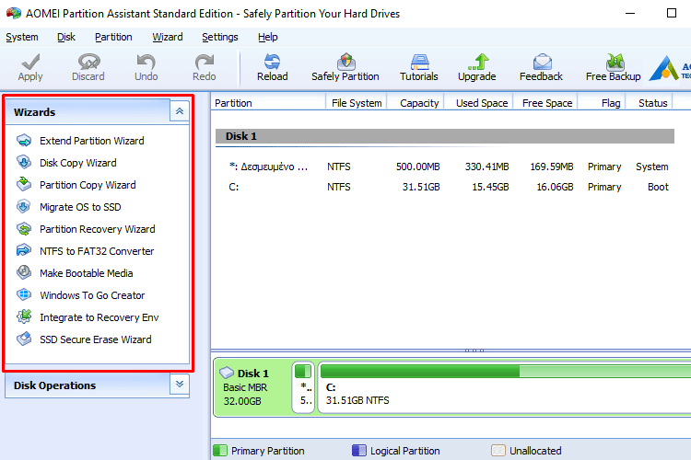Click the Logical Partition blue legend swatch
Image resolution: width=691 pixels, height=460 pixels.
tap(359, 450)
